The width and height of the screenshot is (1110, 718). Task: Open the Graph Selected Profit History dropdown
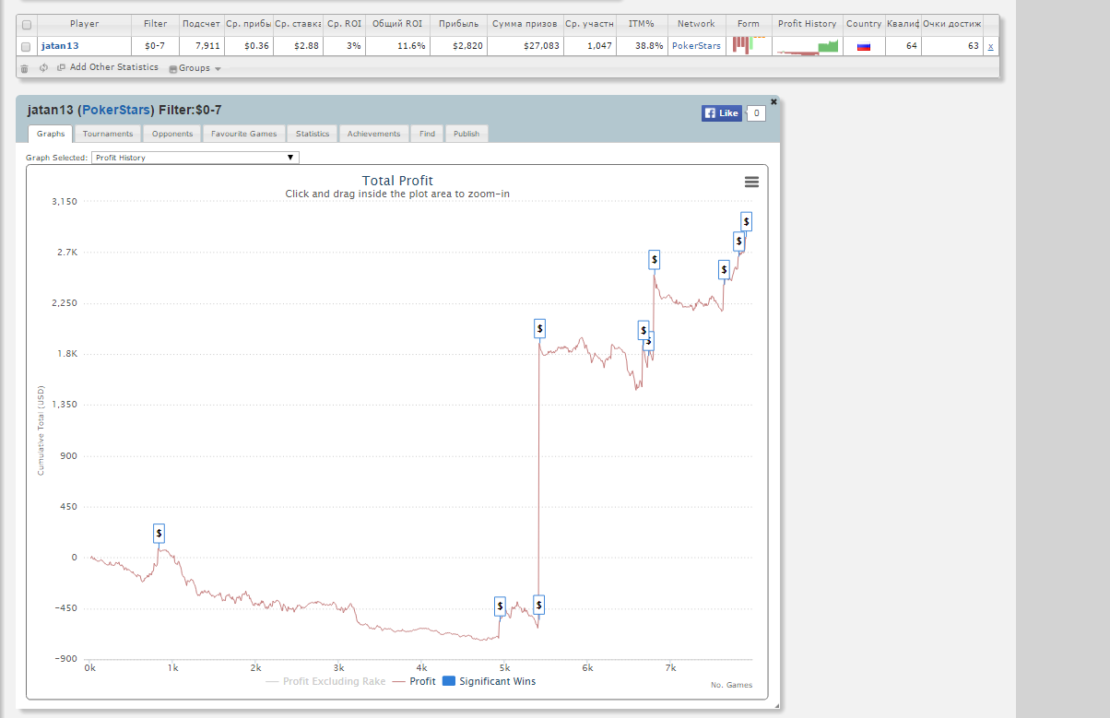pyautogui.click(x=195, y=158)
